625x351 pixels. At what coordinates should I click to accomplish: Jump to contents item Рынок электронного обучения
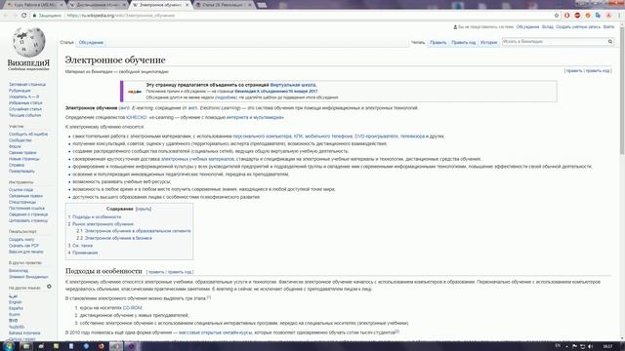pos(103,224)
